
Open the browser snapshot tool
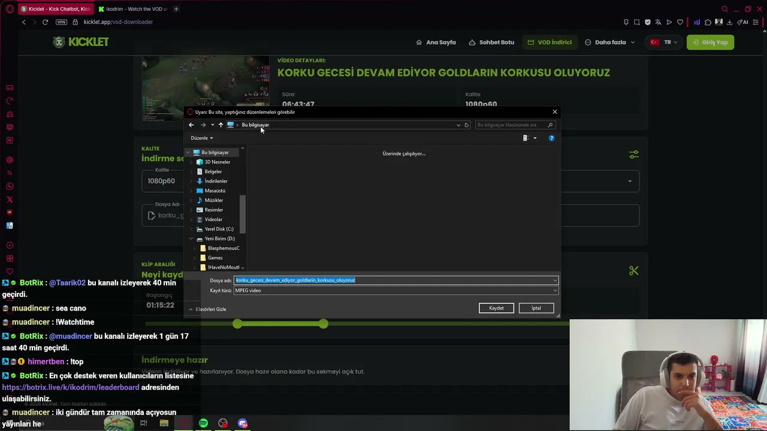click(636, 22)
